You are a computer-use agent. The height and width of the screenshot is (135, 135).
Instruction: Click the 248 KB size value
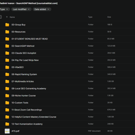tap(110, 124)
